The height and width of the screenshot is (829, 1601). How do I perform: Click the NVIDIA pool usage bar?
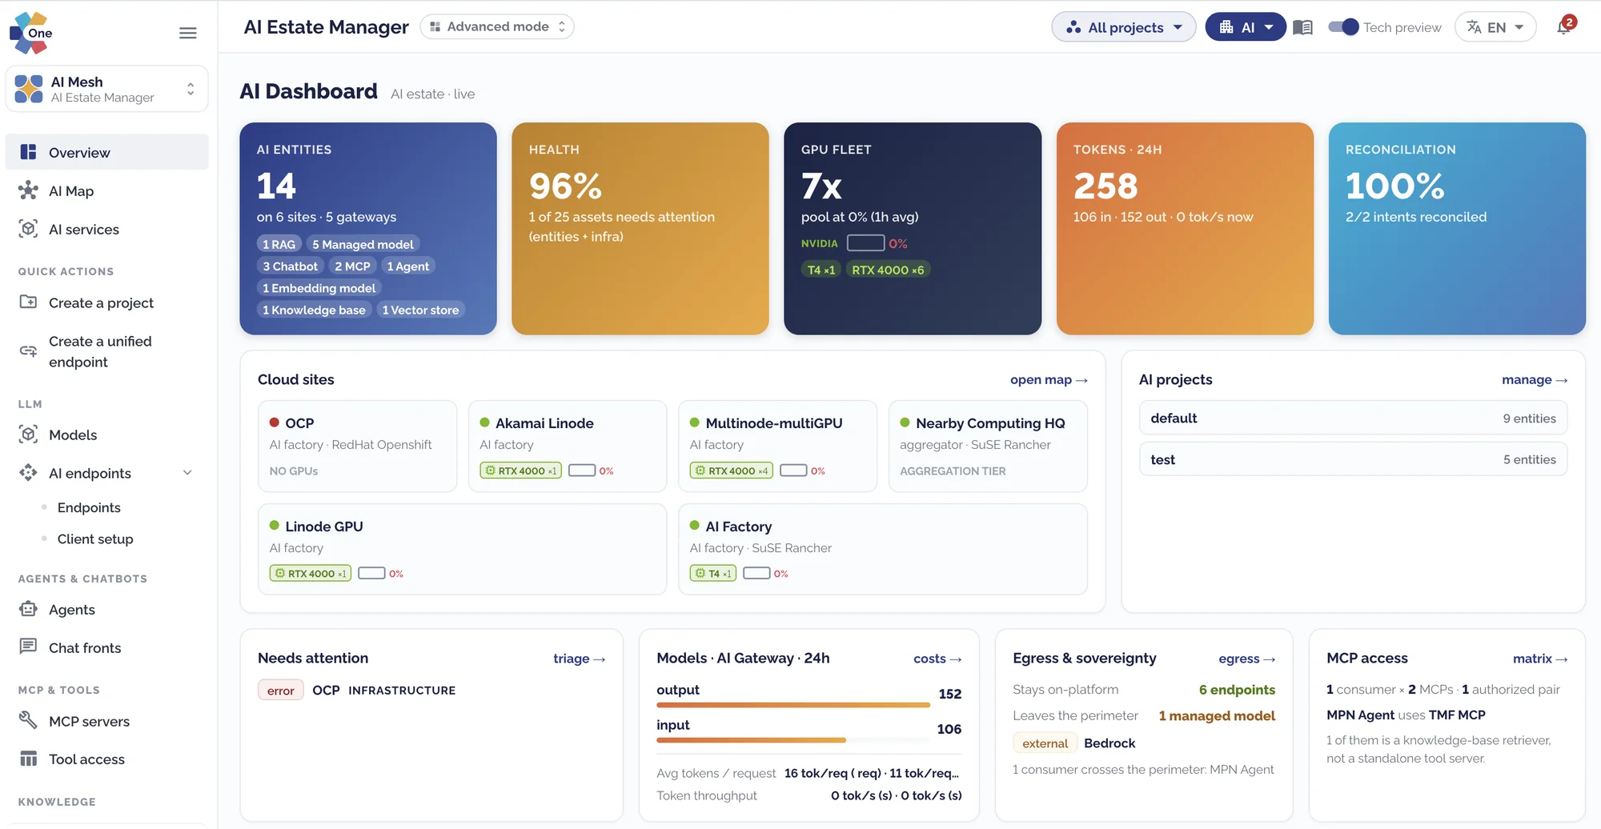(x=865, y=243)
